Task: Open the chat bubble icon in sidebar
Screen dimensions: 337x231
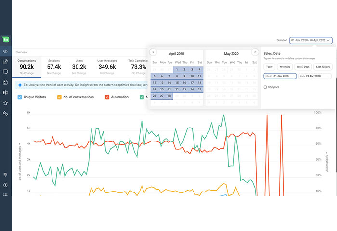Action: [5, 72]
